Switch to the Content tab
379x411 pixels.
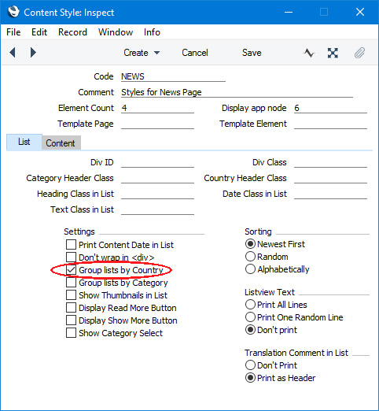[61, 143]
